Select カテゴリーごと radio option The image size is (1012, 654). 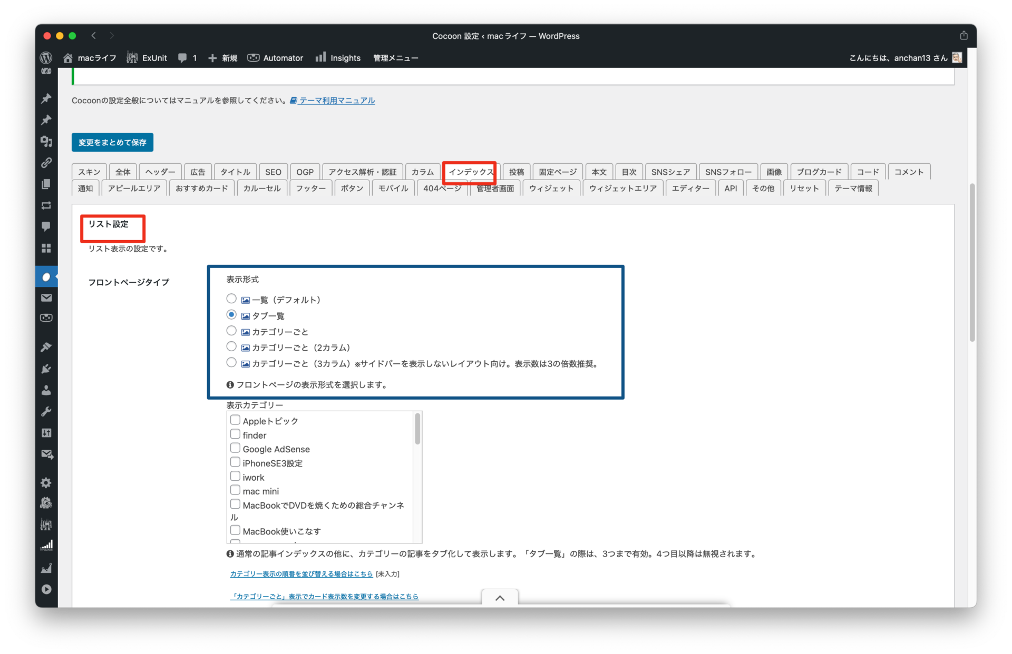point(231,331)
